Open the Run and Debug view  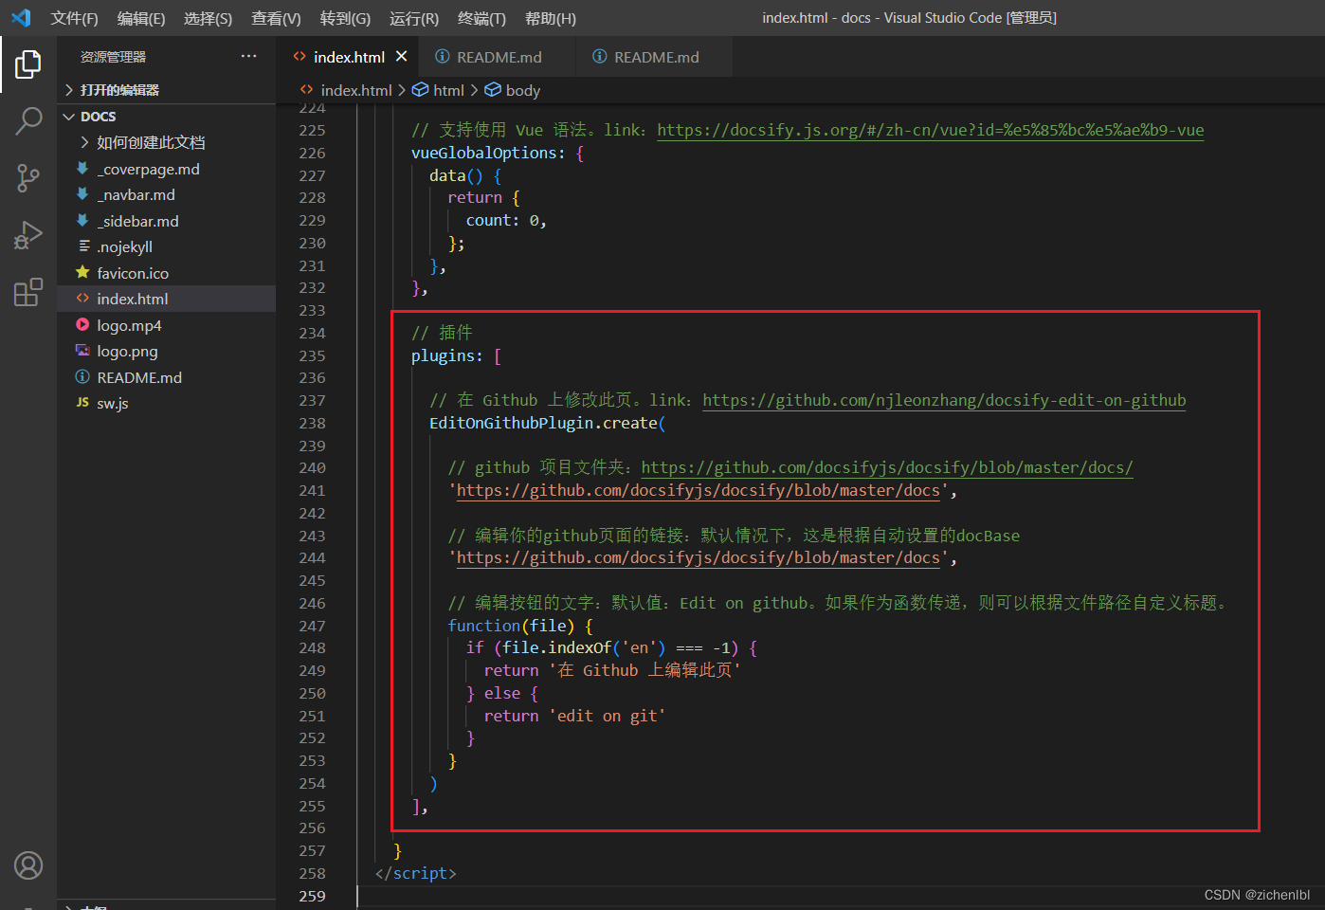(28, 235)
